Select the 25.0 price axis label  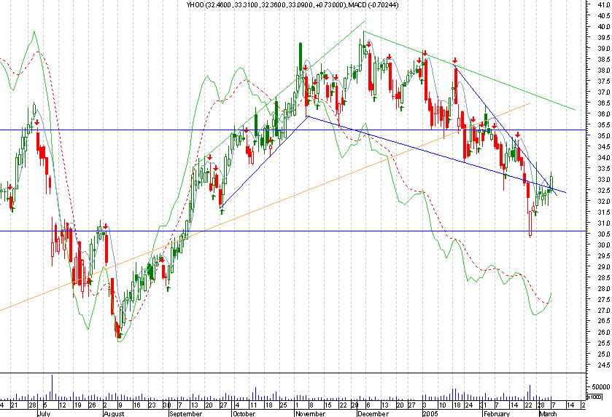pyautogui.click(x=603, y=354)
